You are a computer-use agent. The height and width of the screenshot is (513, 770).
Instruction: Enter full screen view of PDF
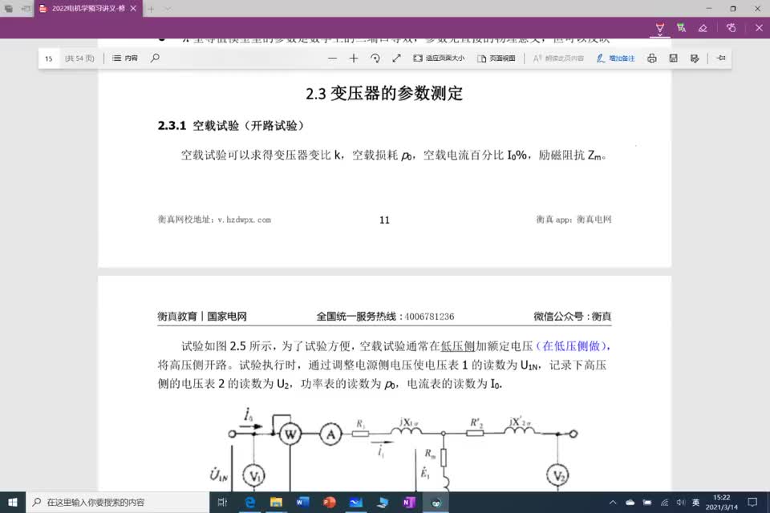point(397,59)
